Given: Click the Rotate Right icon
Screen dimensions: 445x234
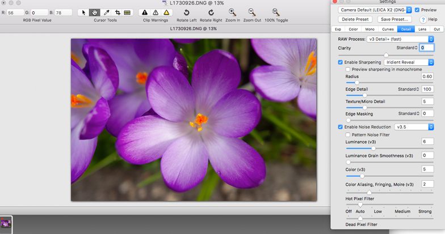Looking at the screenshot, I should tap(210, 12).
